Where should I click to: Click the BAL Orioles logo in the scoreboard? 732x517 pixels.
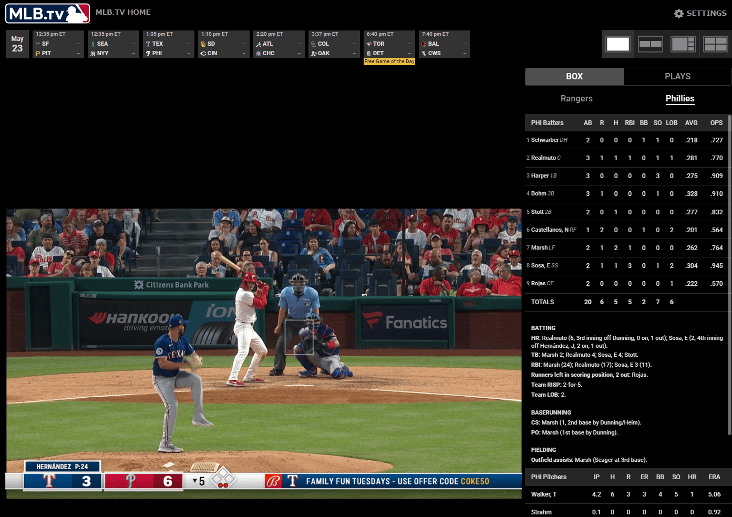click(424, 44)
